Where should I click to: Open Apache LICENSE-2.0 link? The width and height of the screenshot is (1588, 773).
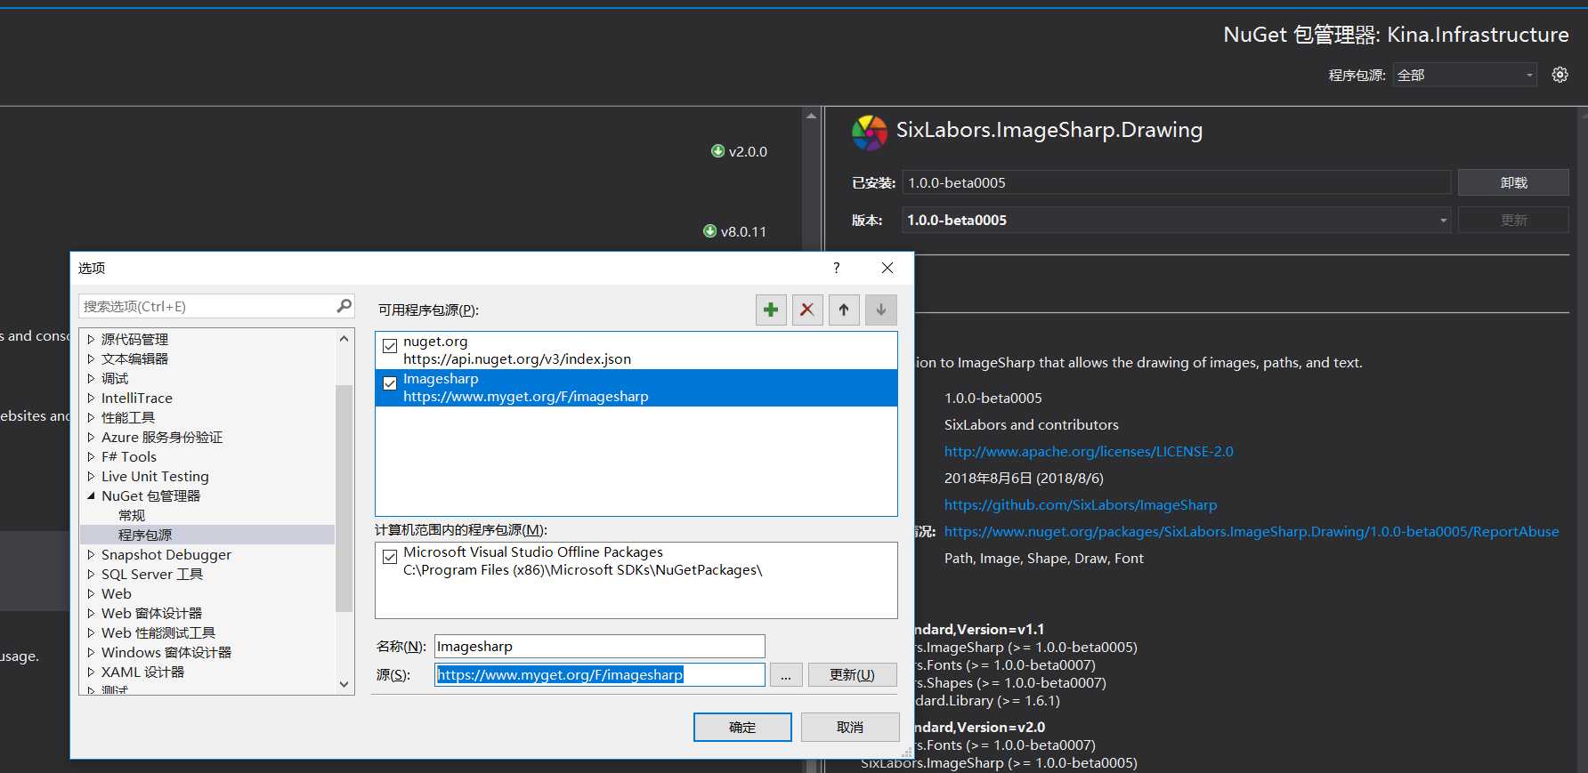point(1089,451)
